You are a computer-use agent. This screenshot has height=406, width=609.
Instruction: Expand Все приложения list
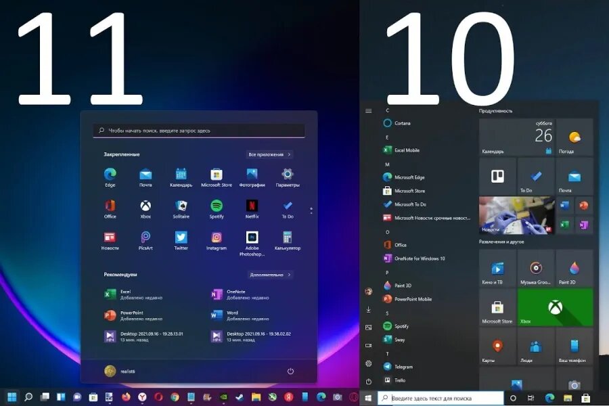click(x=269, y=154)
